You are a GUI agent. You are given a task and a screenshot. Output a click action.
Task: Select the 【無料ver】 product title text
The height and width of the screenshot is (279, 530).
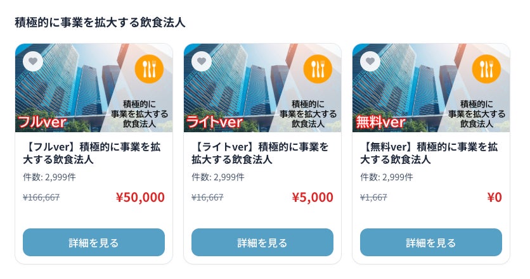(x=427, y=152)
